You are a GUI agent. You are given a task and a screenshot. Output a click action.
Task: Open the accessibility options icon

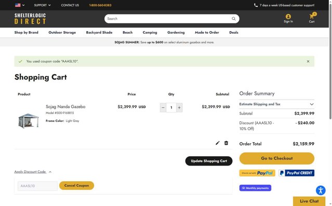point(321,190)
